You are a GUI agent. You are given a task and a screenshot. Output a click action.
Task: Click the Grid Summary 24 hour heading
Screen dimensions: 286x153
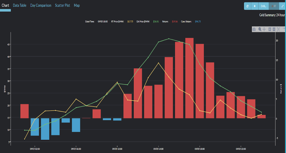pyautogui.click(x=272, y=15)
